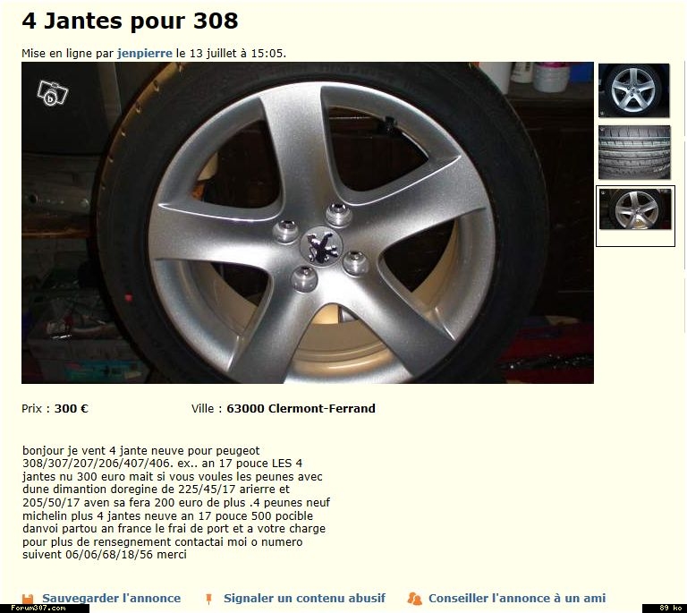The height and width of the screenshot is (613, 687).
Task: Click the main wheel photo
Action: coord(308,223)
